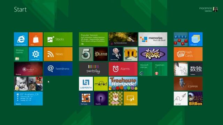Open the News feed tile
Screen dimensions: 223x125
coord(58,54)
